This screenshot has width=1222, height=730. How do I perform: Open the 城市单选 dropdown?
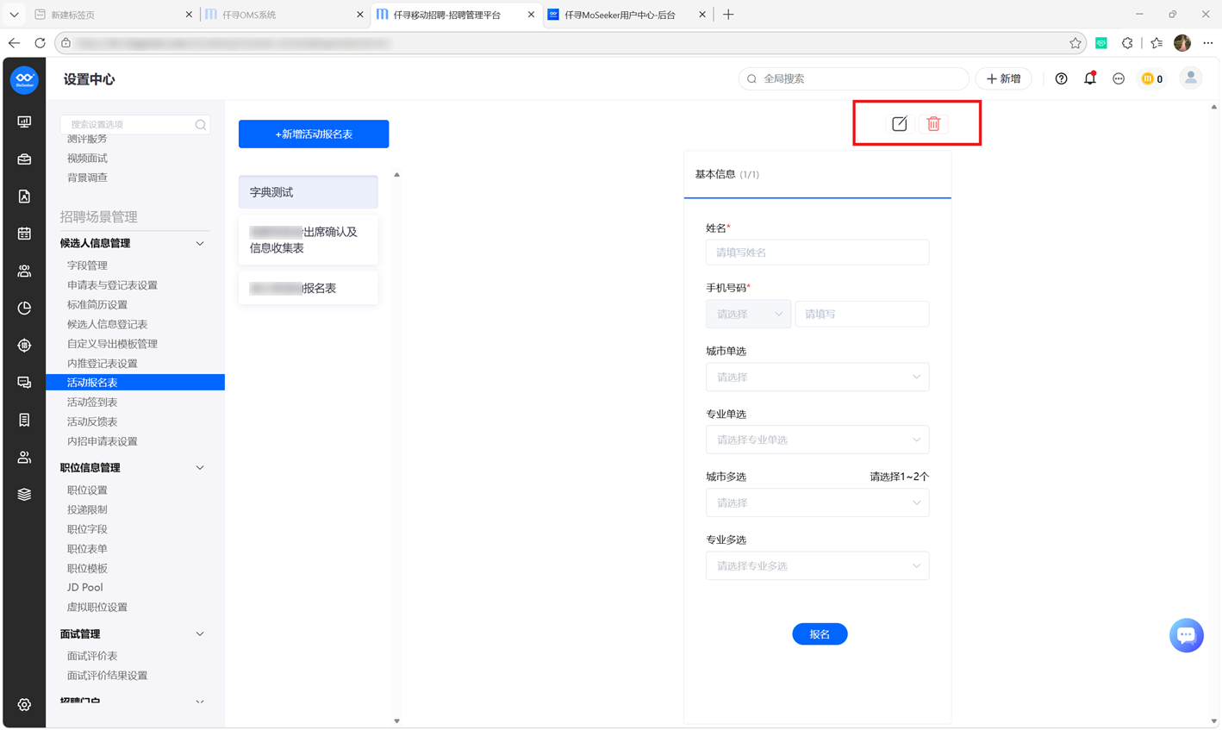(817, 377)
